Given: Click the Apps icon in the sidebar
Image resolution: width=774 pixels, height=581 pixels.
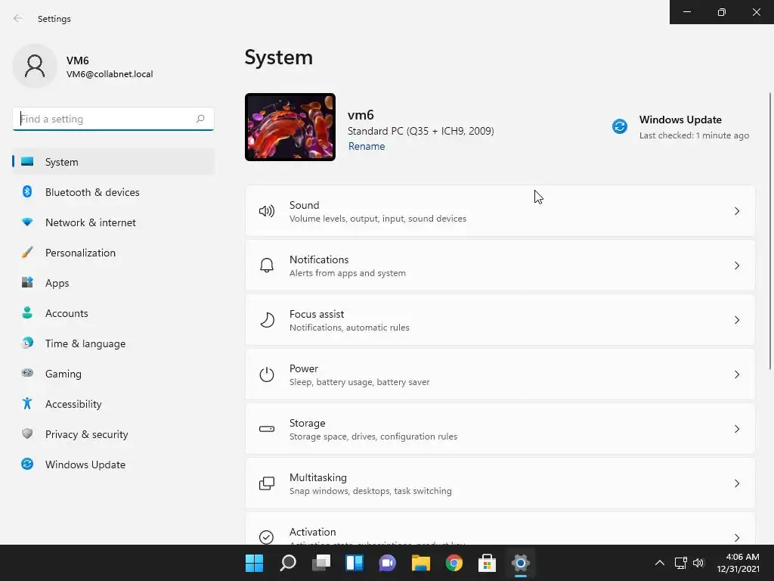Looking at the screenshot, I should [27, 283].
